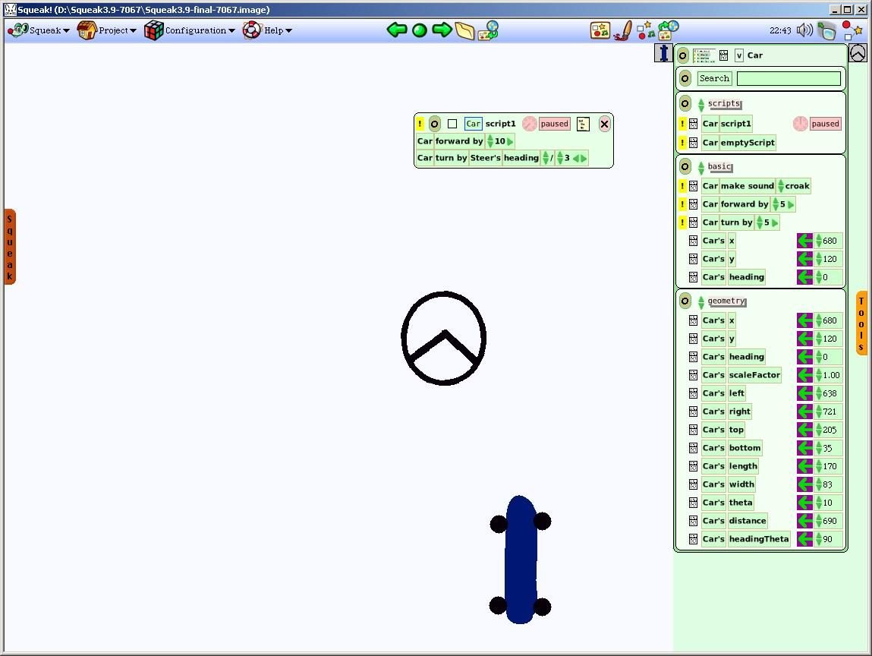Click the round menu button in script1 editor
This screenshot has width=872, height=656.
pos(434,124)
